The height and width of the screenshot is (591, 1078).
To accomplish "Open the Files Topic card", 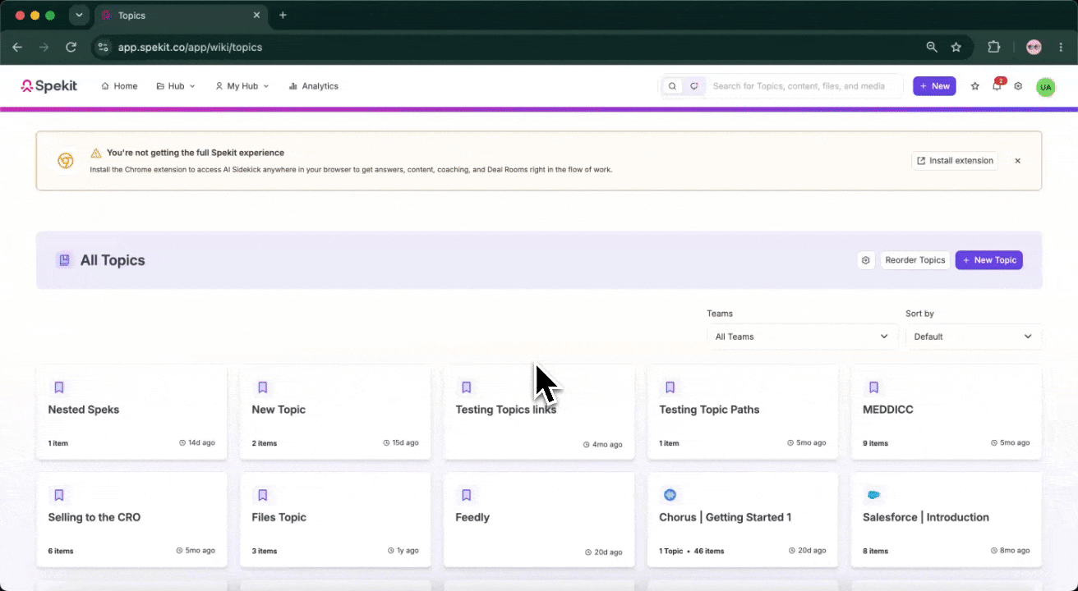I will [335, 520].
